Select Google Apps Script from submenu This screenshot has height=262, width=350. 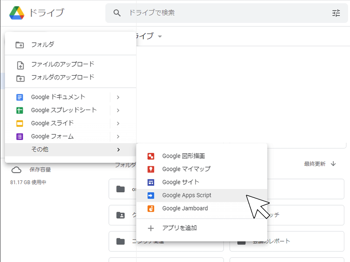[x=202, y=196]
